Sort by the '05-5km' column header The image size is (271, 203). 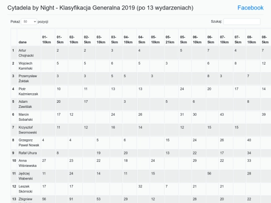click(x=185, y=37)
